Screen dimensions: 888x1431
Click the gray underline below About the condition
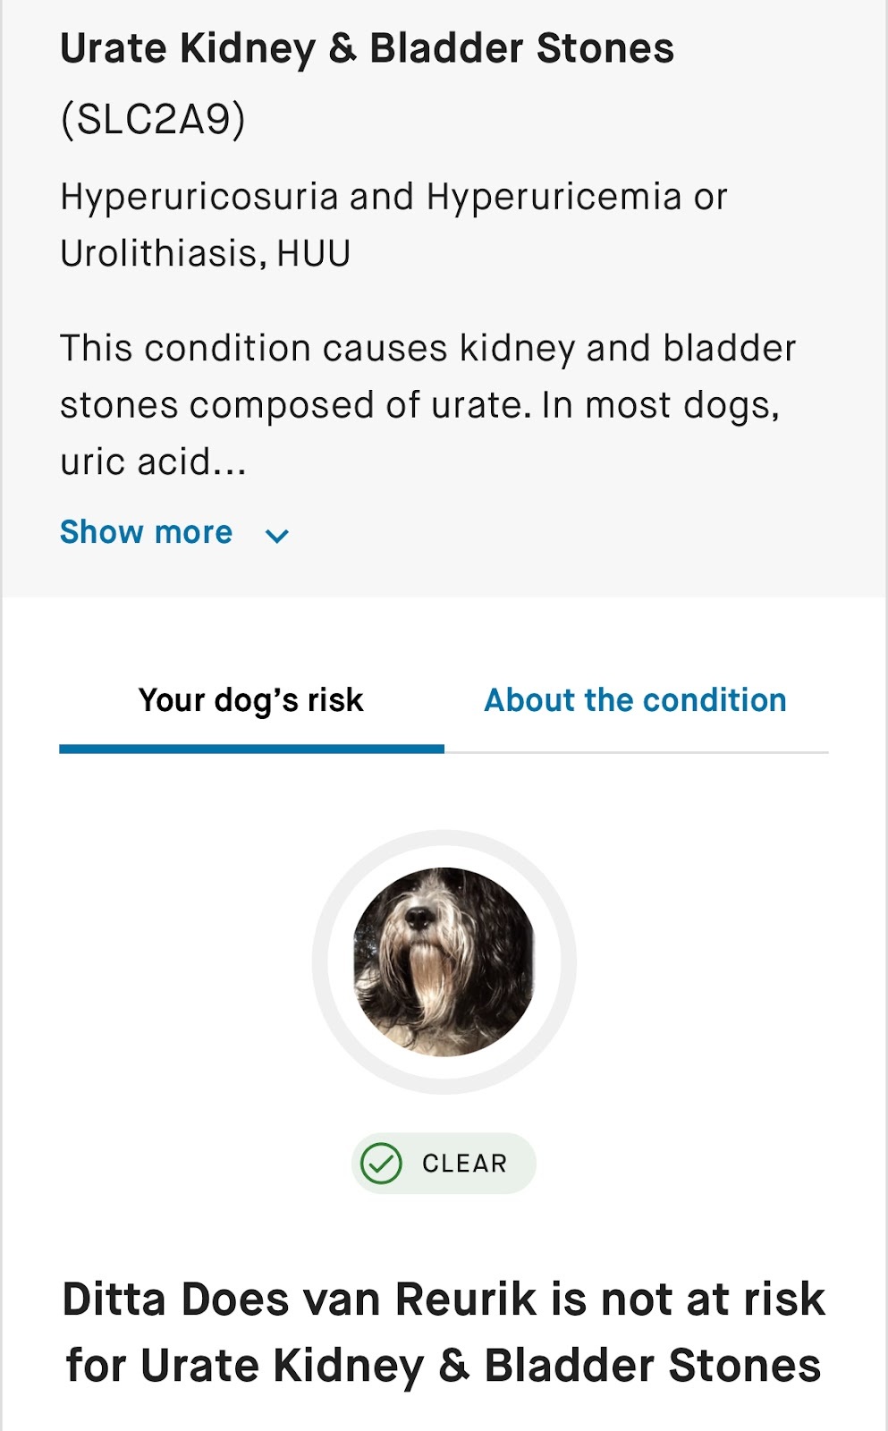click(636, 752)
